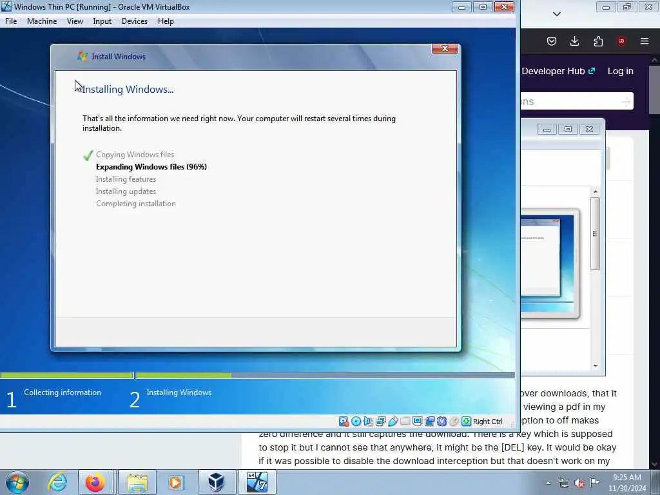Screen dimensions: 660x495
Task: Open the Machine menu
Action: pos(42,21)
